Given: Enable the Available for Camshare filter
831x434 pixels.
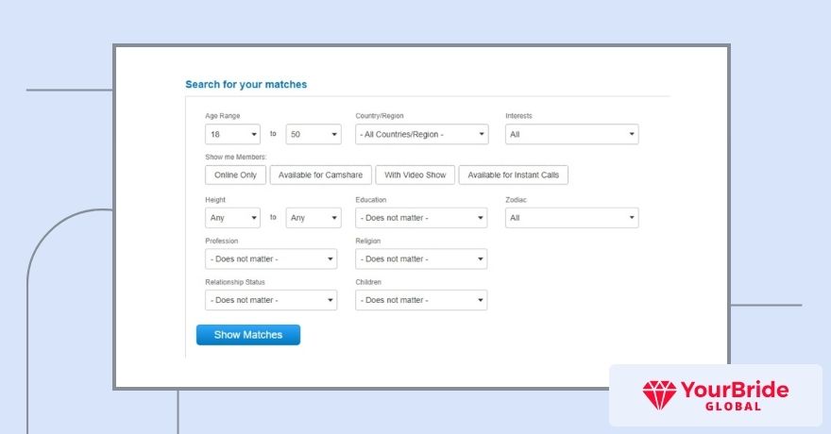Looking at the screenshot, I should [320, 175].
